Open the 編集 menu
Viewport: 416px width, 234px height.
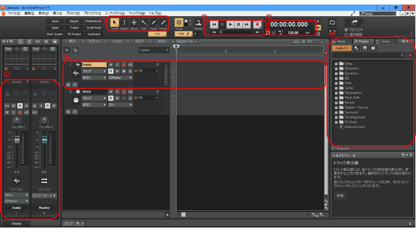pos(29,13)
